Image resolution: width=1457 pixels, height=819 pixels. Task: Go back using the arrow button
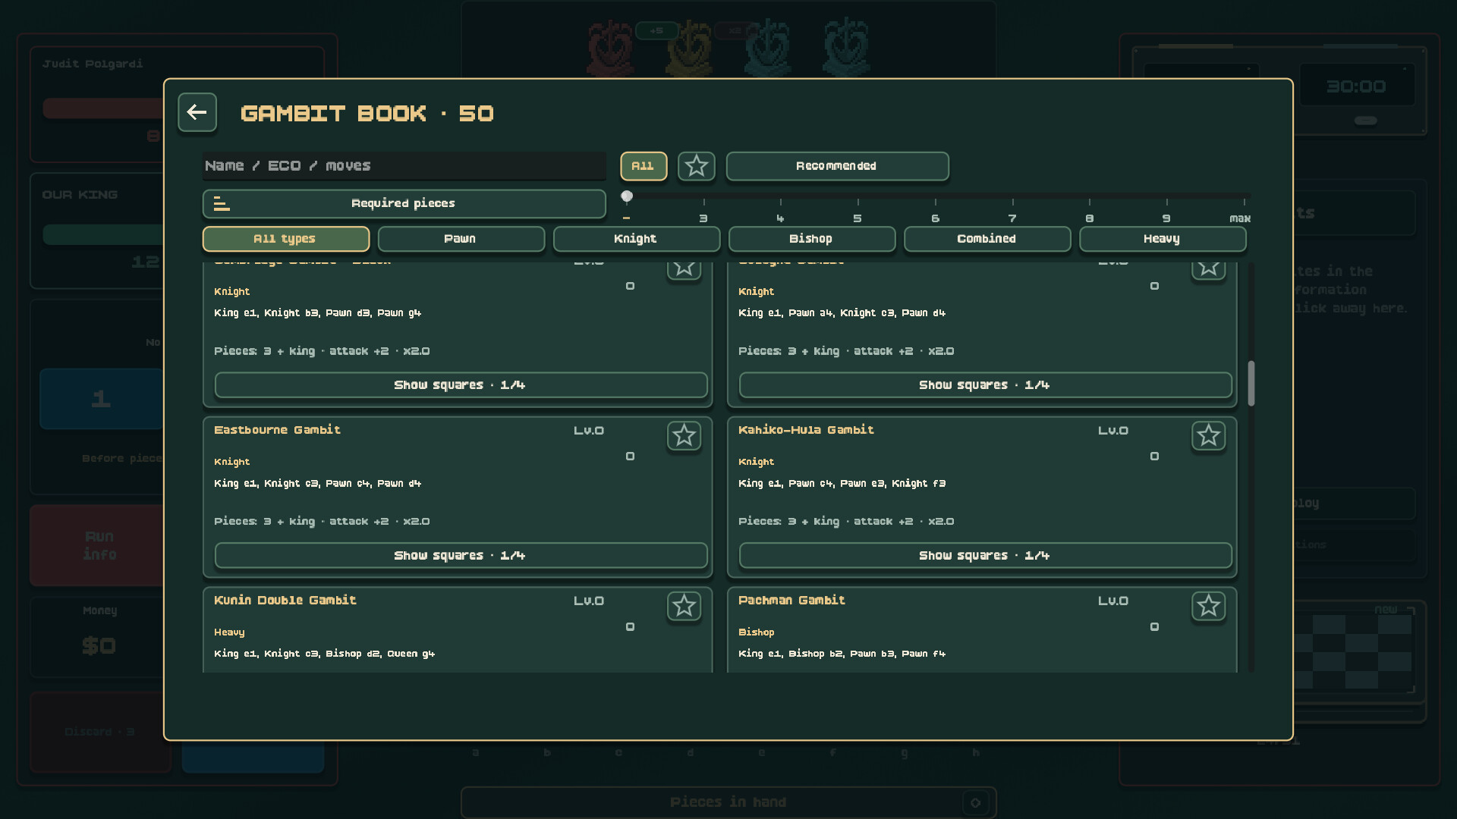point(197,112)
